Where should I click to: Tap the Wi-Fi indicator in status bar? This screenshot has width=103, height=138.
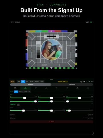[89, 22]
